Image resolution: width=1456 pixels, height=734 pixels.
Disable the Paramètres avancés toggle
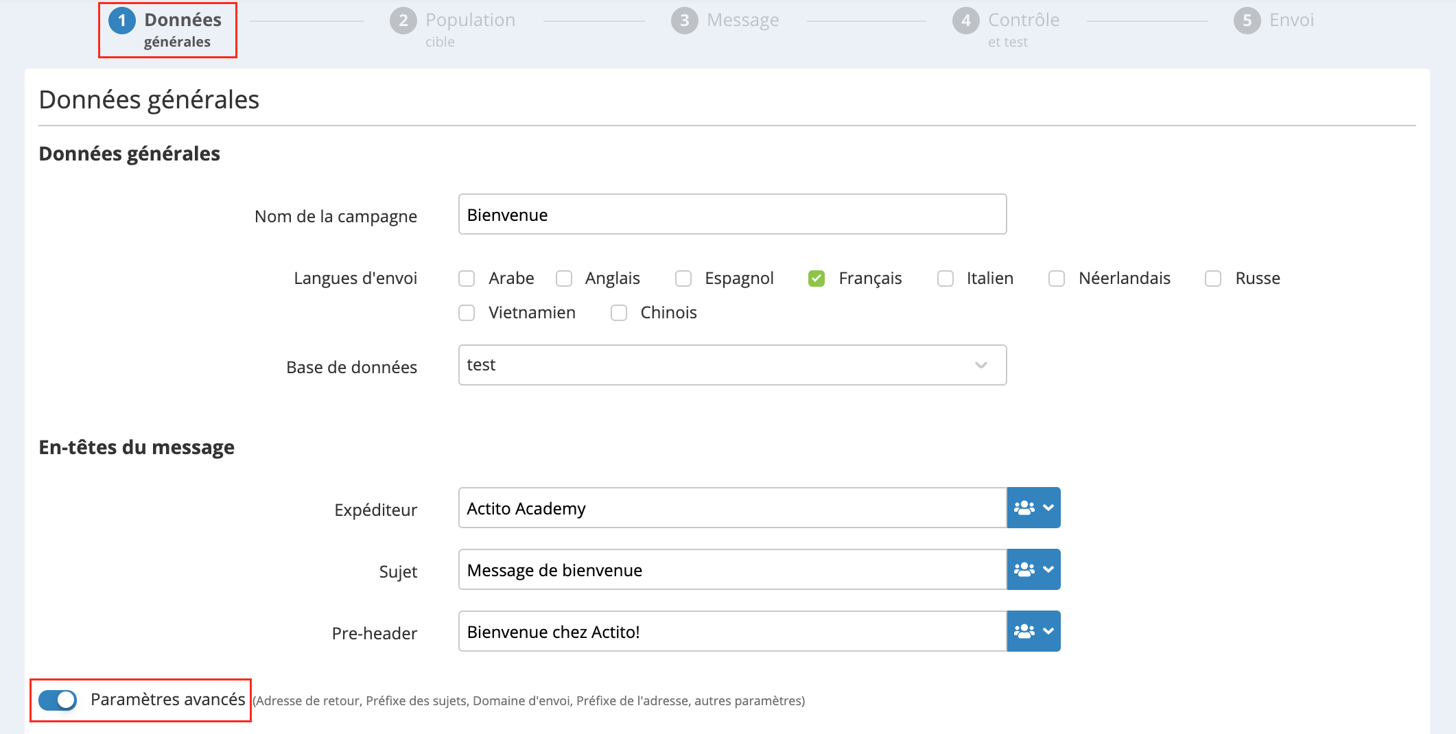pyautogui.click(x=58, y=700)
